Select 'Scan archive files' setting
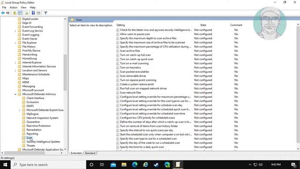300x169 pixels. tap(130, 51)
